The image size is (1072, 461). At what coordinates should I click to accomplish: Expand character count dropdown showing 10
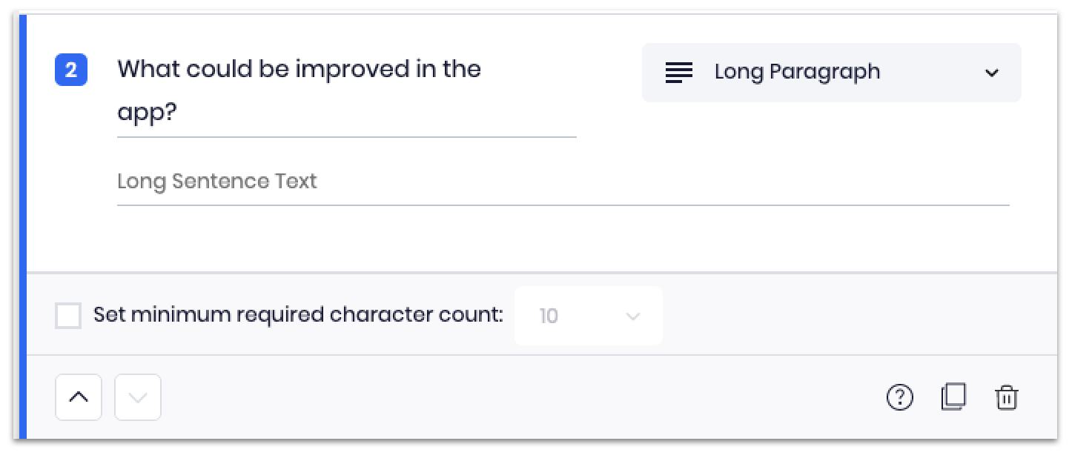pyautogui.click(x=588, y=316)
